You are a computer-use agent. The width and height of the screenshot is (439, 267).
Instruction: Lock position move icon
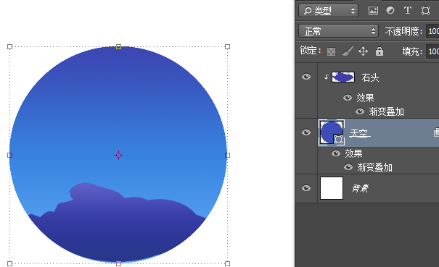(x=363, y=51)
